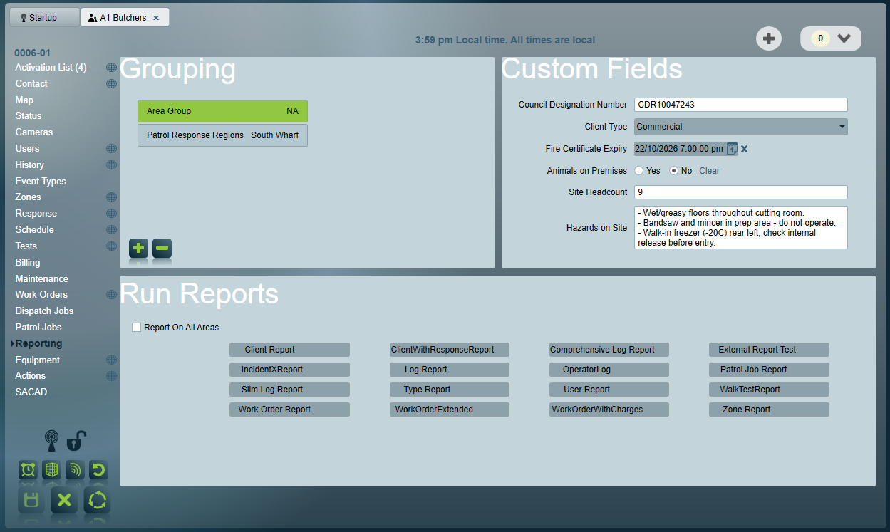Click the Clear link for Animals on Premises

pos(709,171)
